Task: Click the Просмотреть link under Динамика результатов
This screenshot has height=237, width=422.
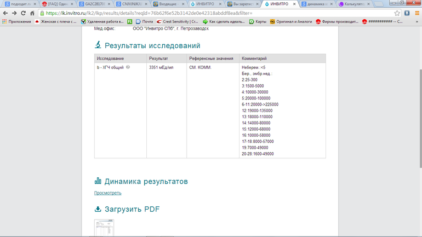Action: (x=107, y=193)
